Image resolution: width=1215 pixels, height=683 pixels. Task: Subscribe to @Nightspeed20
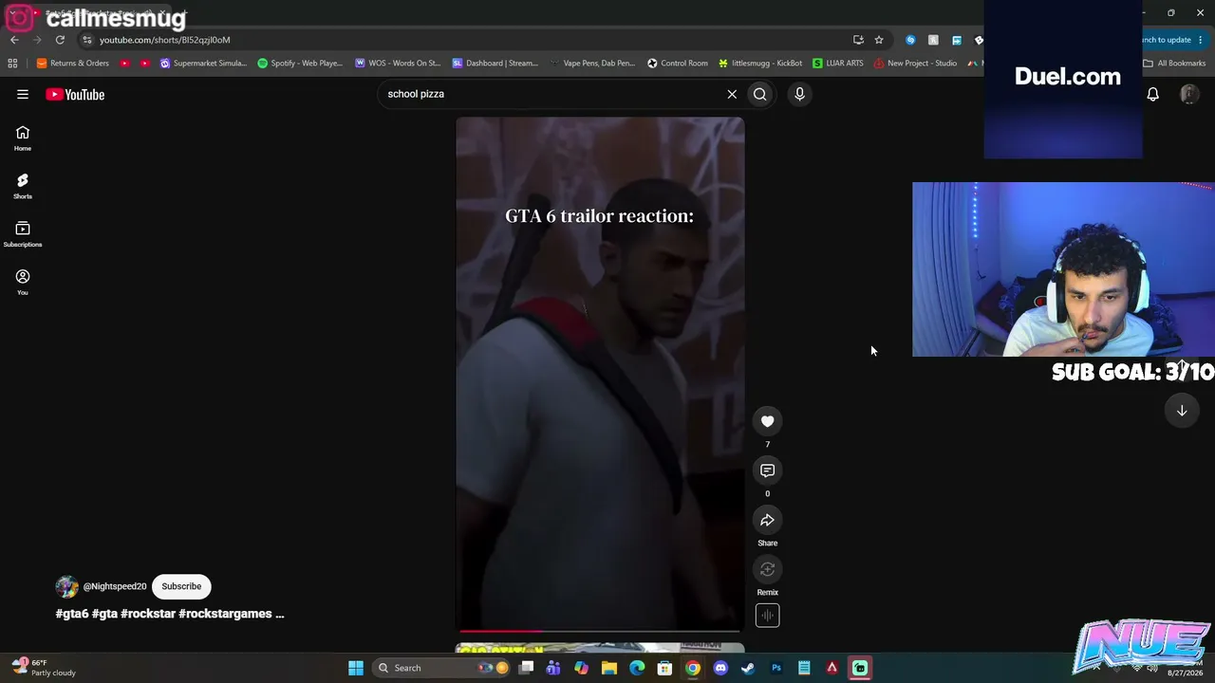(x=181, y=586)
